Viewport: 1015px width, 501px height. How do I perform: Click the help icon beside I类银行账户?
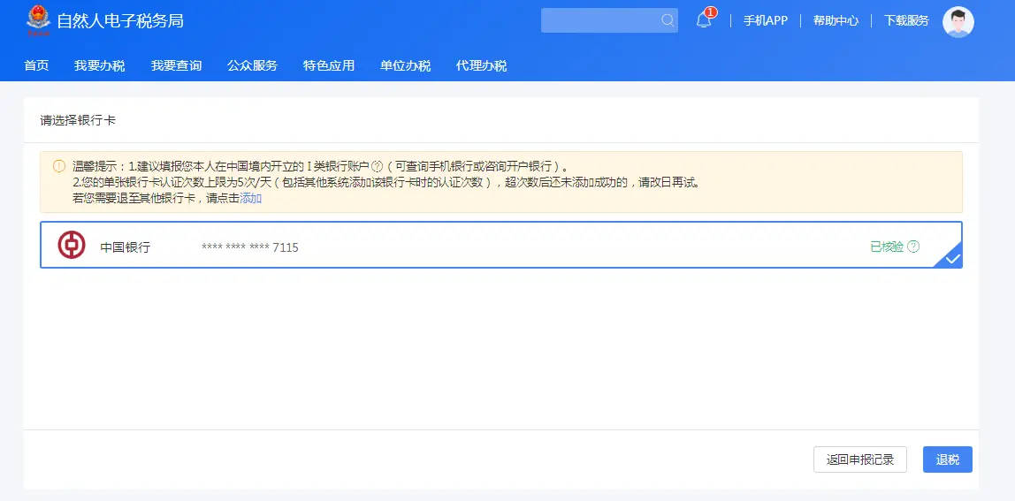click(378, 166)
